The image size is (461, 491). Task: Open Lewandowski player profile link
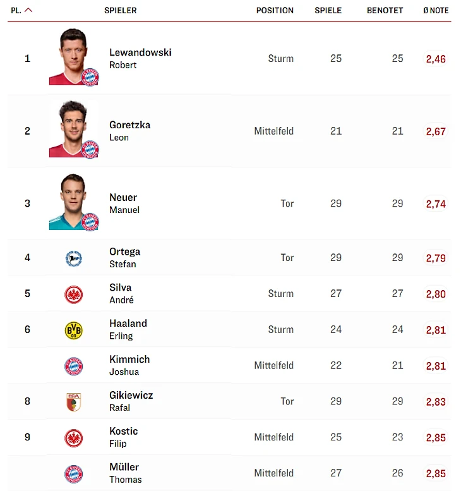140,52
